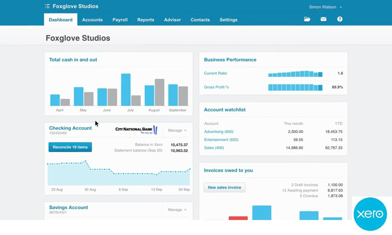
Task: Switch to the Accounts tab
Action: (x=92, y=20)
